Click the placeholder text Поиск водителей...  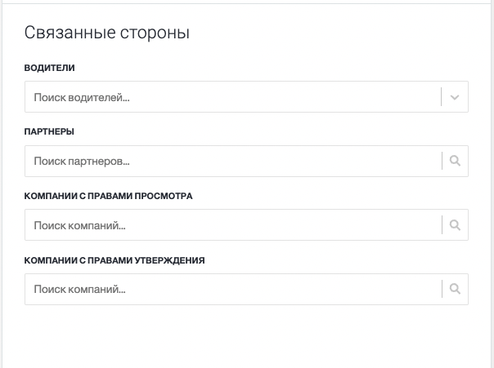coord(82,97)
